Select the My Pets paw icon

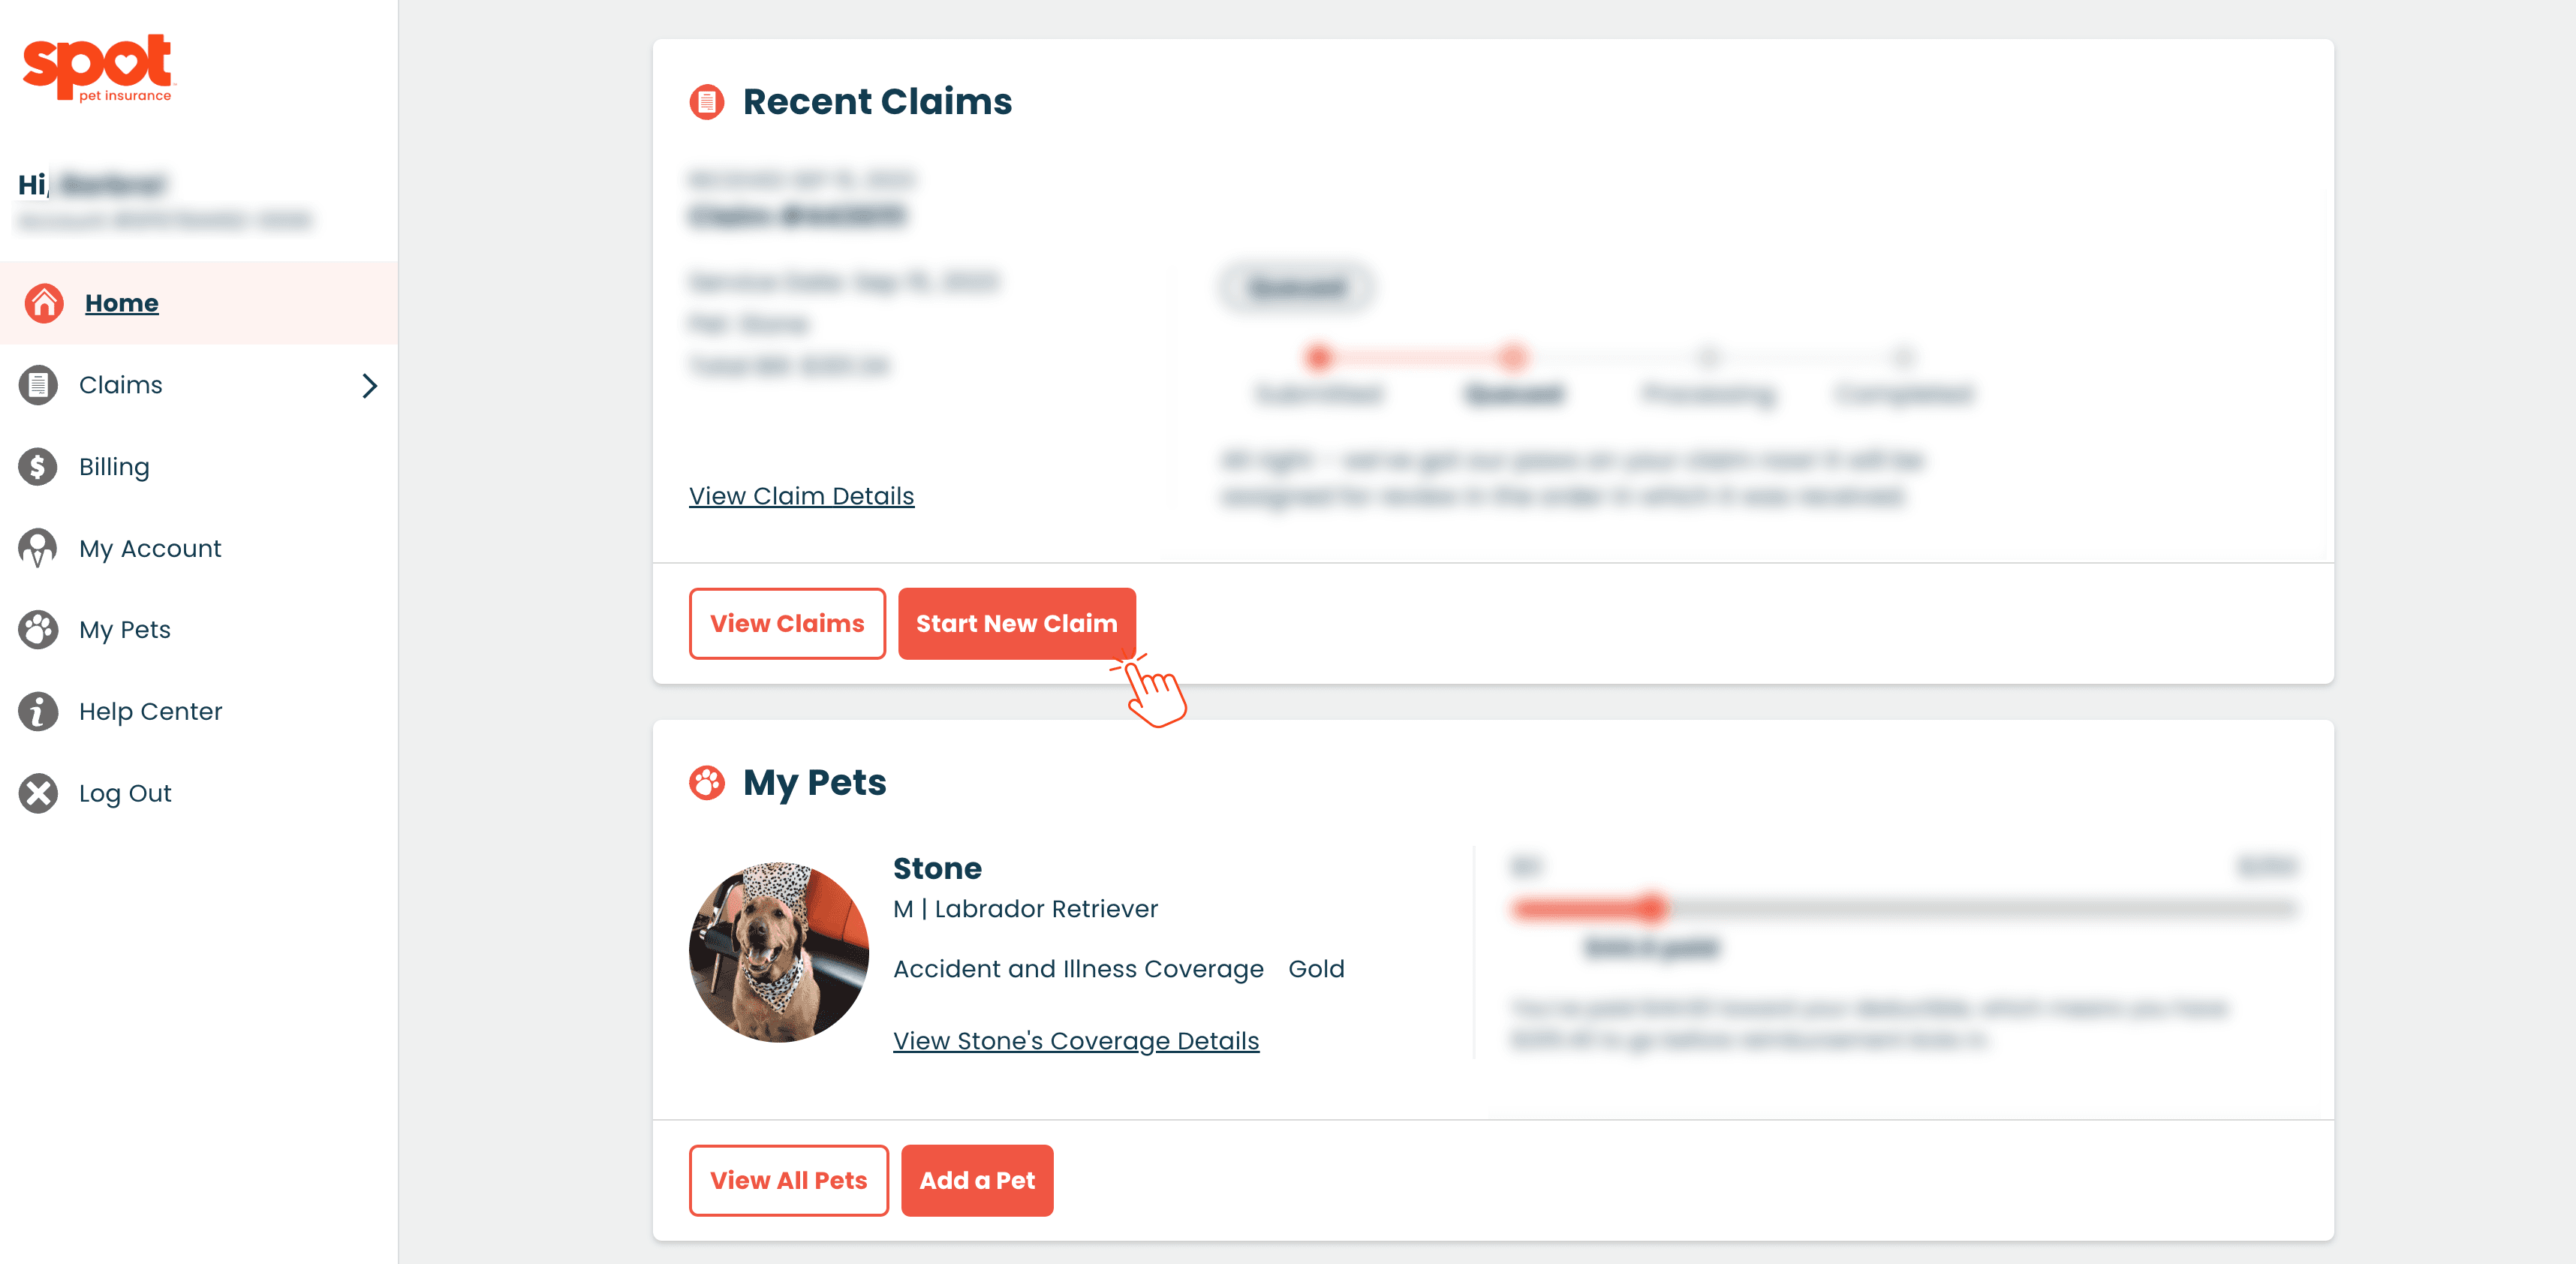click(x=37, y=629)
